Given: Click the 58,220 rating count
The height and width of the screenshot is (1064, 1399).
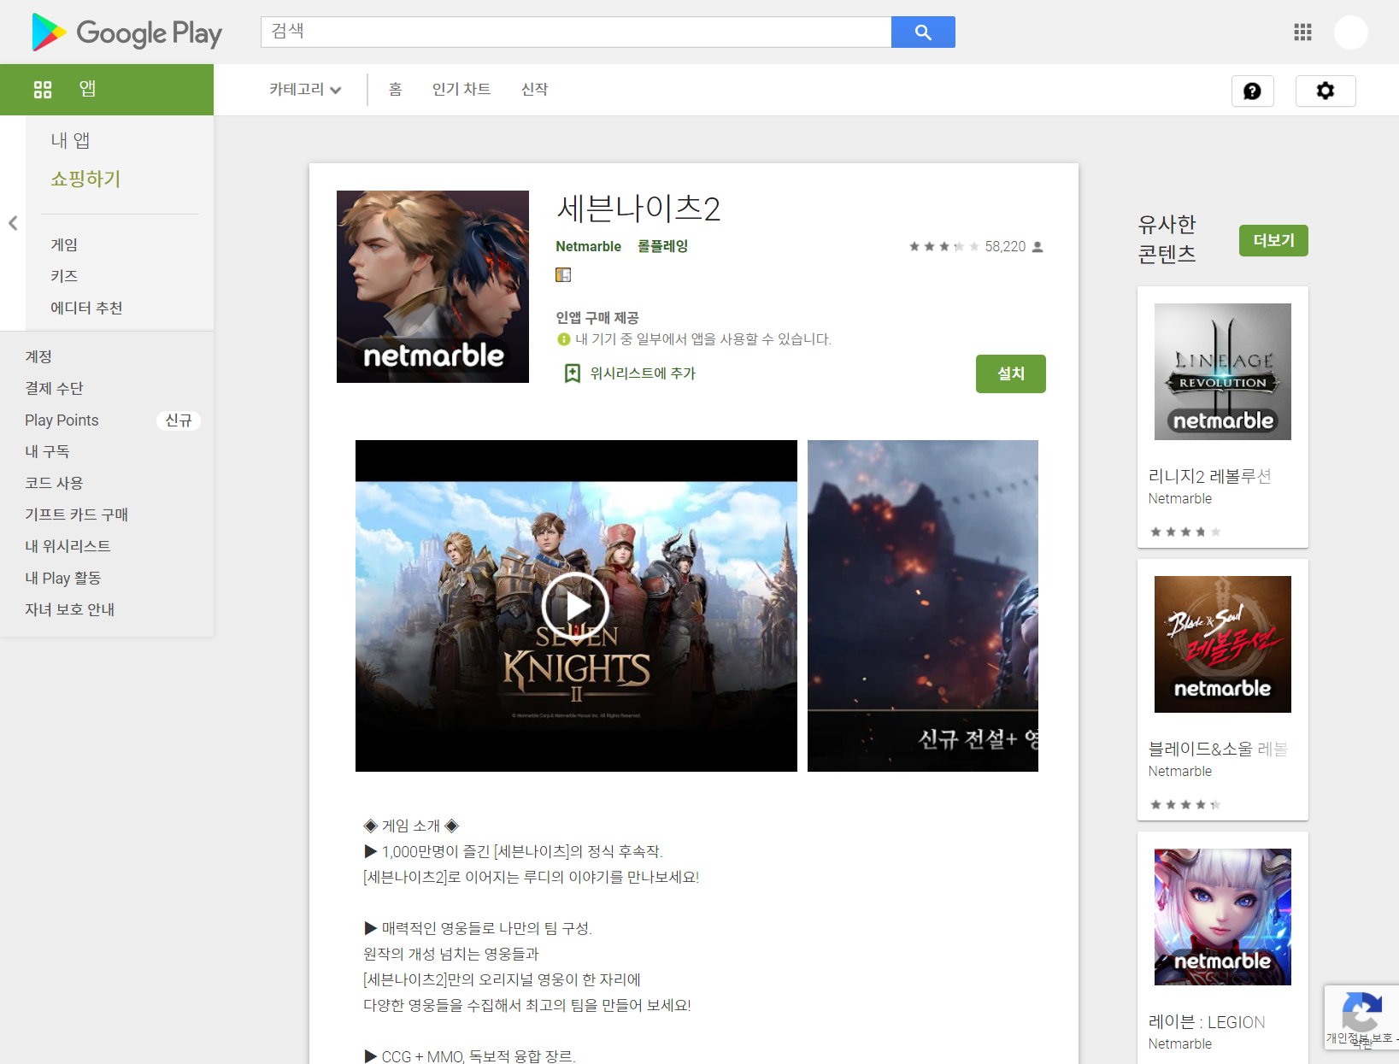Looking at the screenshot, I should [1005, 247].
